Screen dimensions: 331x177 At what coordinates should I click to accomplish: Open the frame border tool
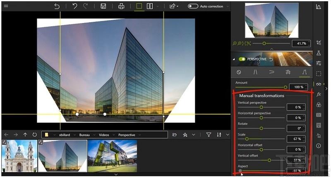click(x=319, y=126)
